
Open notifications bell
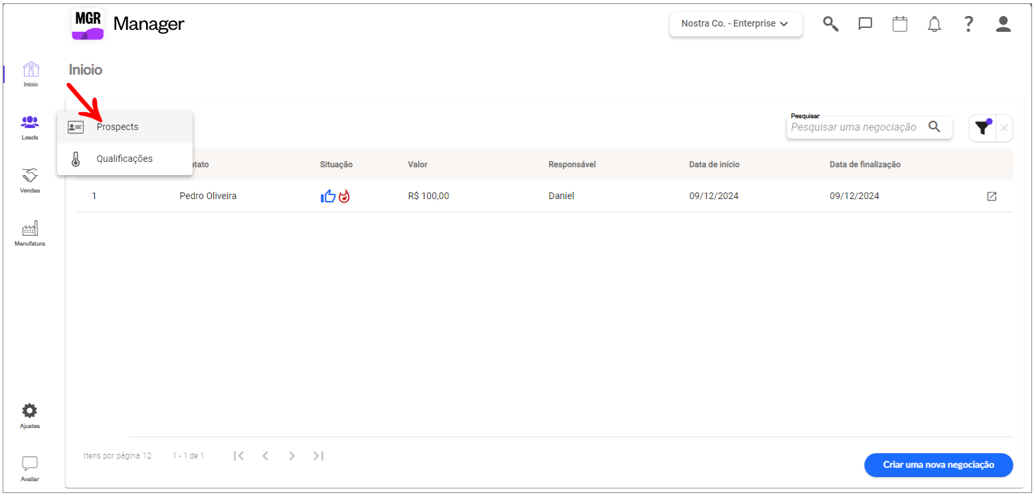pyautogui.click(x=934, y=24)
